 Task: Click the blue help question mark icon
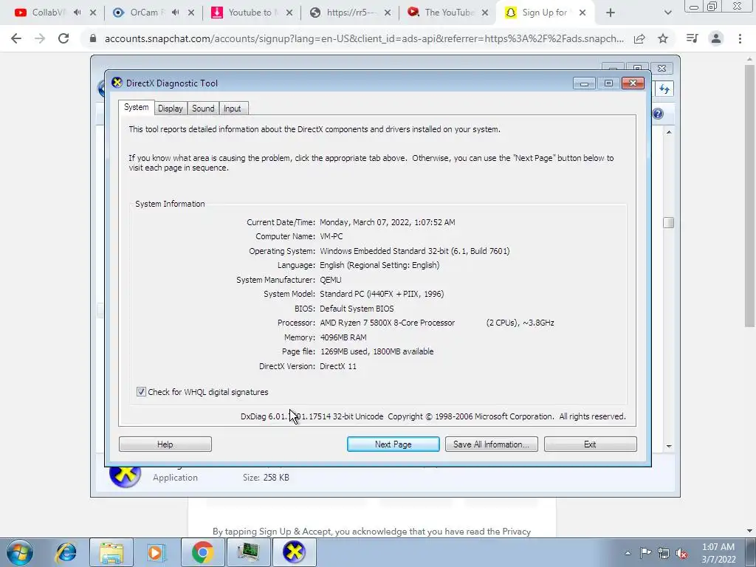pos(658,114)
